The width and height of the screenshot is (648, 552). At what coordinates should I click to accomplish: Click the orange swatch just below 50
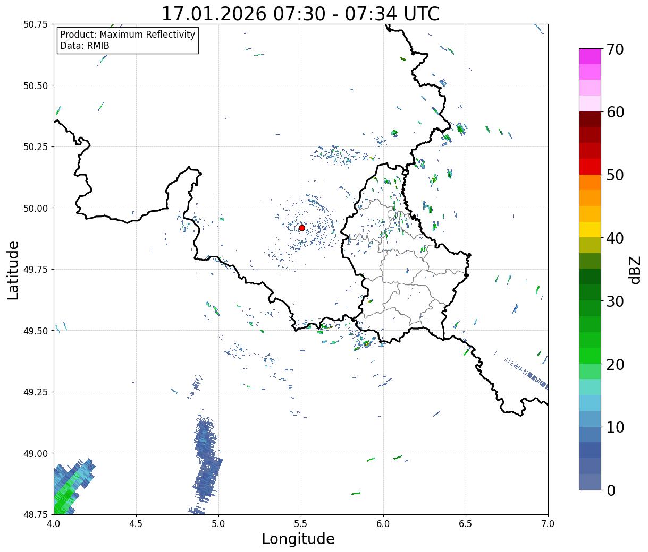click(590, 183)
